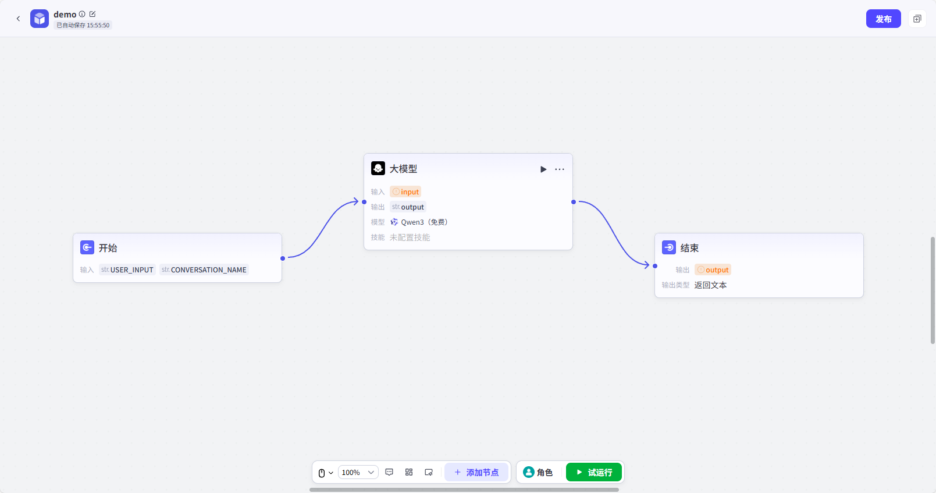Click the comment icon in the bottom toolbar
This screenshot has width=936, height=493.
(x=389, y=472)
